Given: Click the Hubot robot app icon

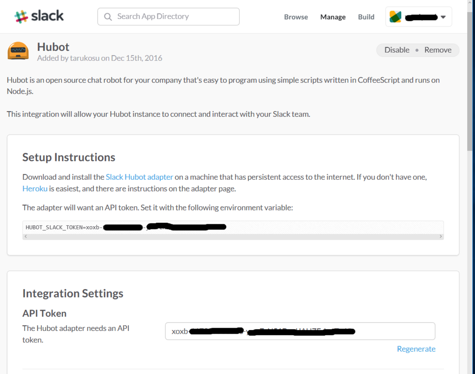Looking at the screenshot, I should click(18, 51).
